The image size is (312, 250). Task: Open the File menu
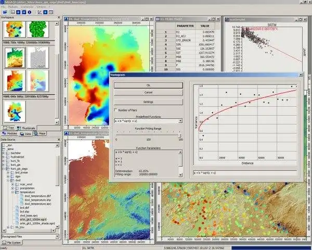pos(3,7)
